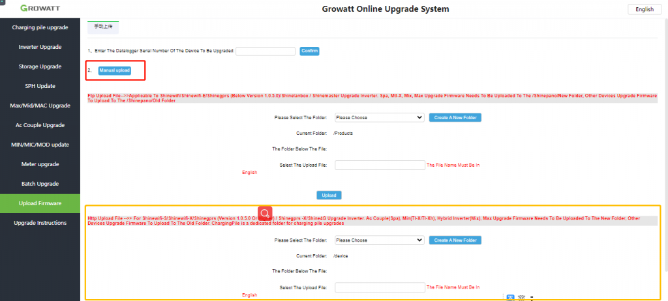Image resolution: width=668 pixels, height=301 pixels.
Task: Click Growatt Online Upgrade System title
Action: tap(385, 9)
